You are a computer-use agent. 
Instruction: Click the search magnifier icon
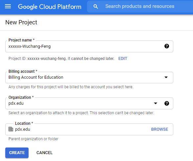96,7
